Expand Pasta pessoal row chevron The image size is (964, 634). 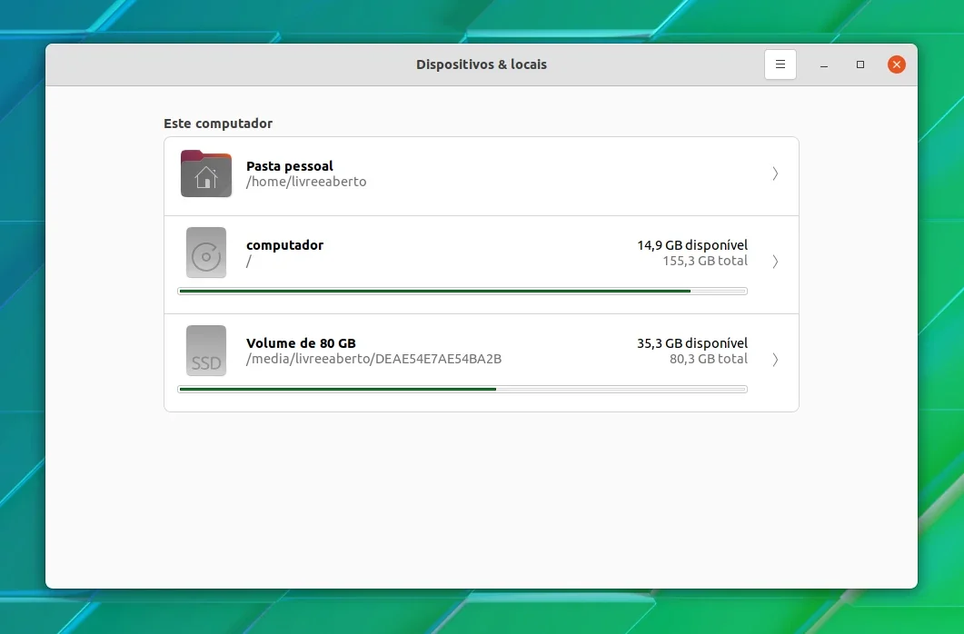(775, 173)
